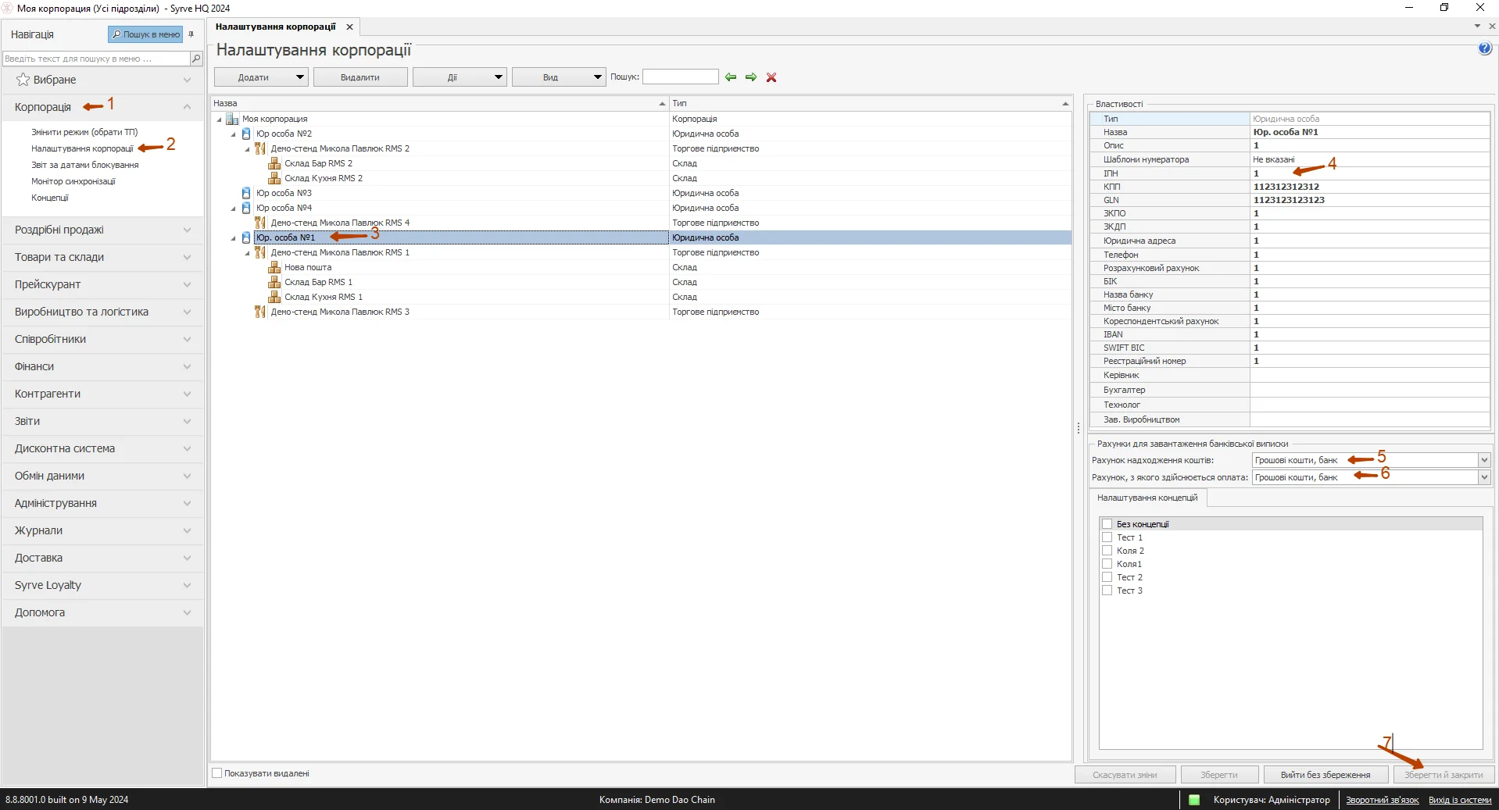The height and width of the screenshot is (810, 1499).
Task: Collapse the Юр особа №2 tree node
Action: pyautogui.click(x=233, y=134)
